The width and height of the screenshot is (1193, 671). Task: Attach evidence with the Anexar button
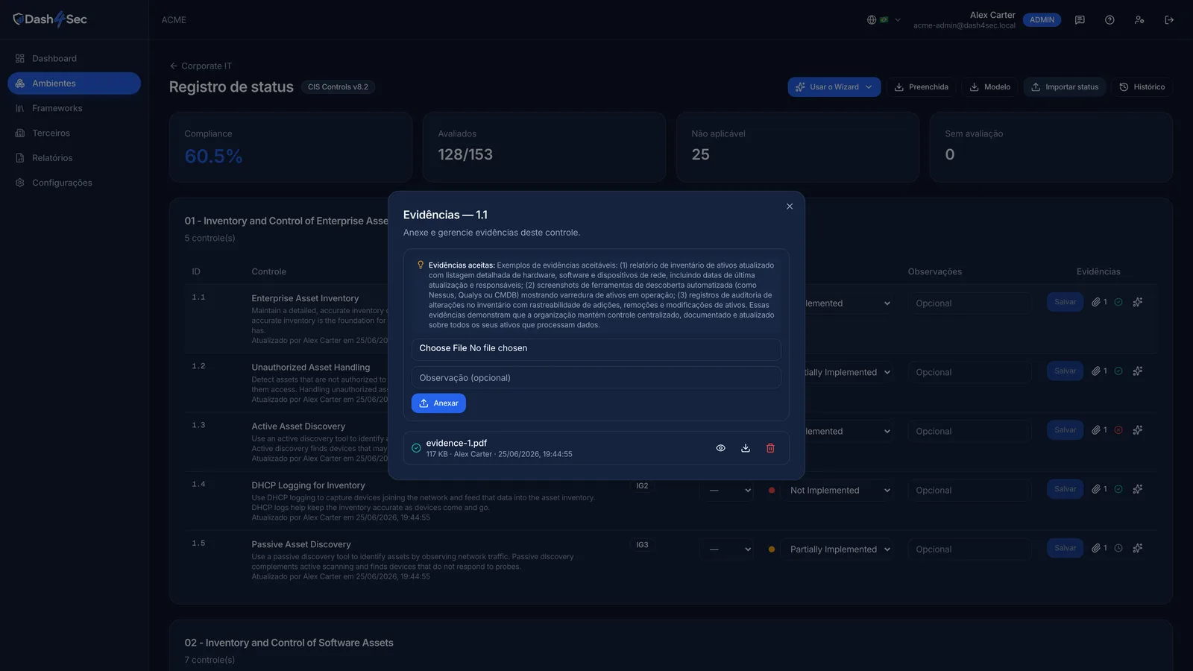tap(438, 403)
